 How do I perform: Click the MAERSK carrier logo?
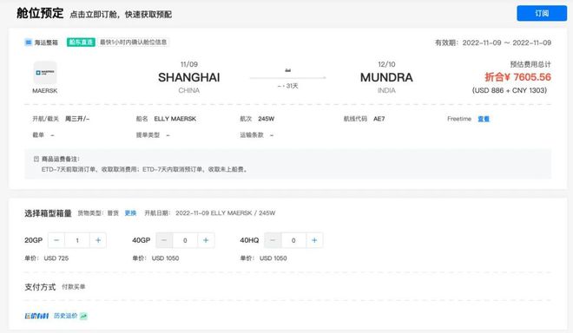[x=45, y=73]
